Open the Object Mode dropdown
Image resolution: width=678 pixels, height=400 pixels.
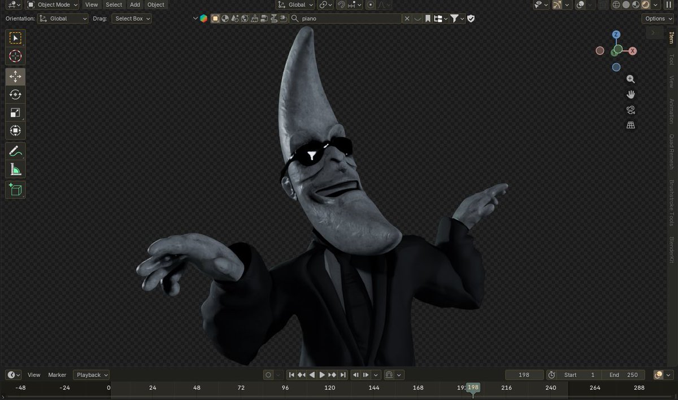(53, 5)
